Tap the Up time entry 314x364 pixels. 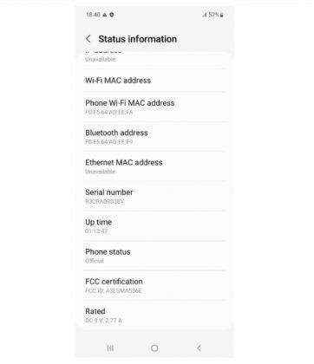pos(154,226)
